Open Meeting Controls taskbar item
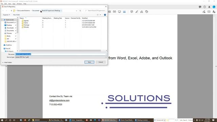 point(141,120)
